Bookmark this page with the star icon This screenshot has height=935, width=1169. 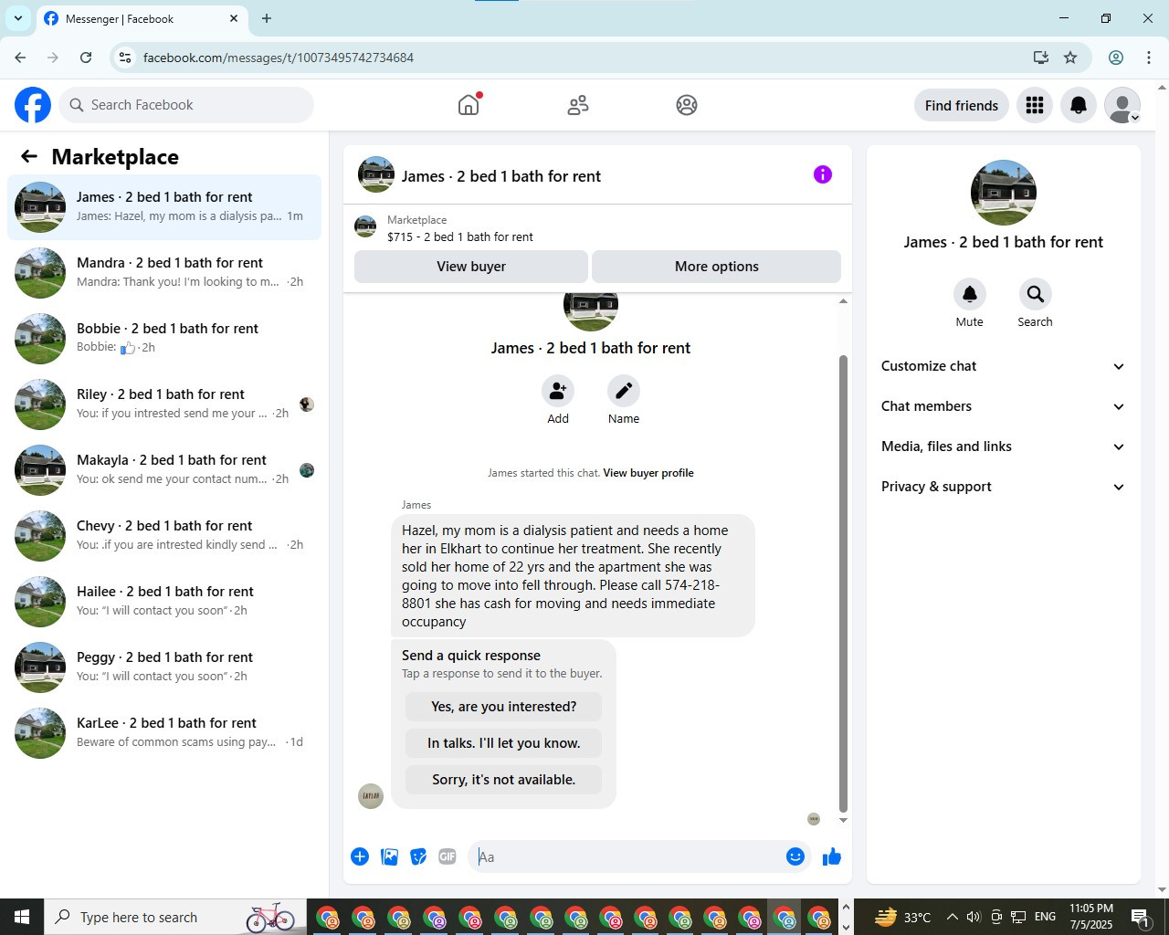[1070, 58]
